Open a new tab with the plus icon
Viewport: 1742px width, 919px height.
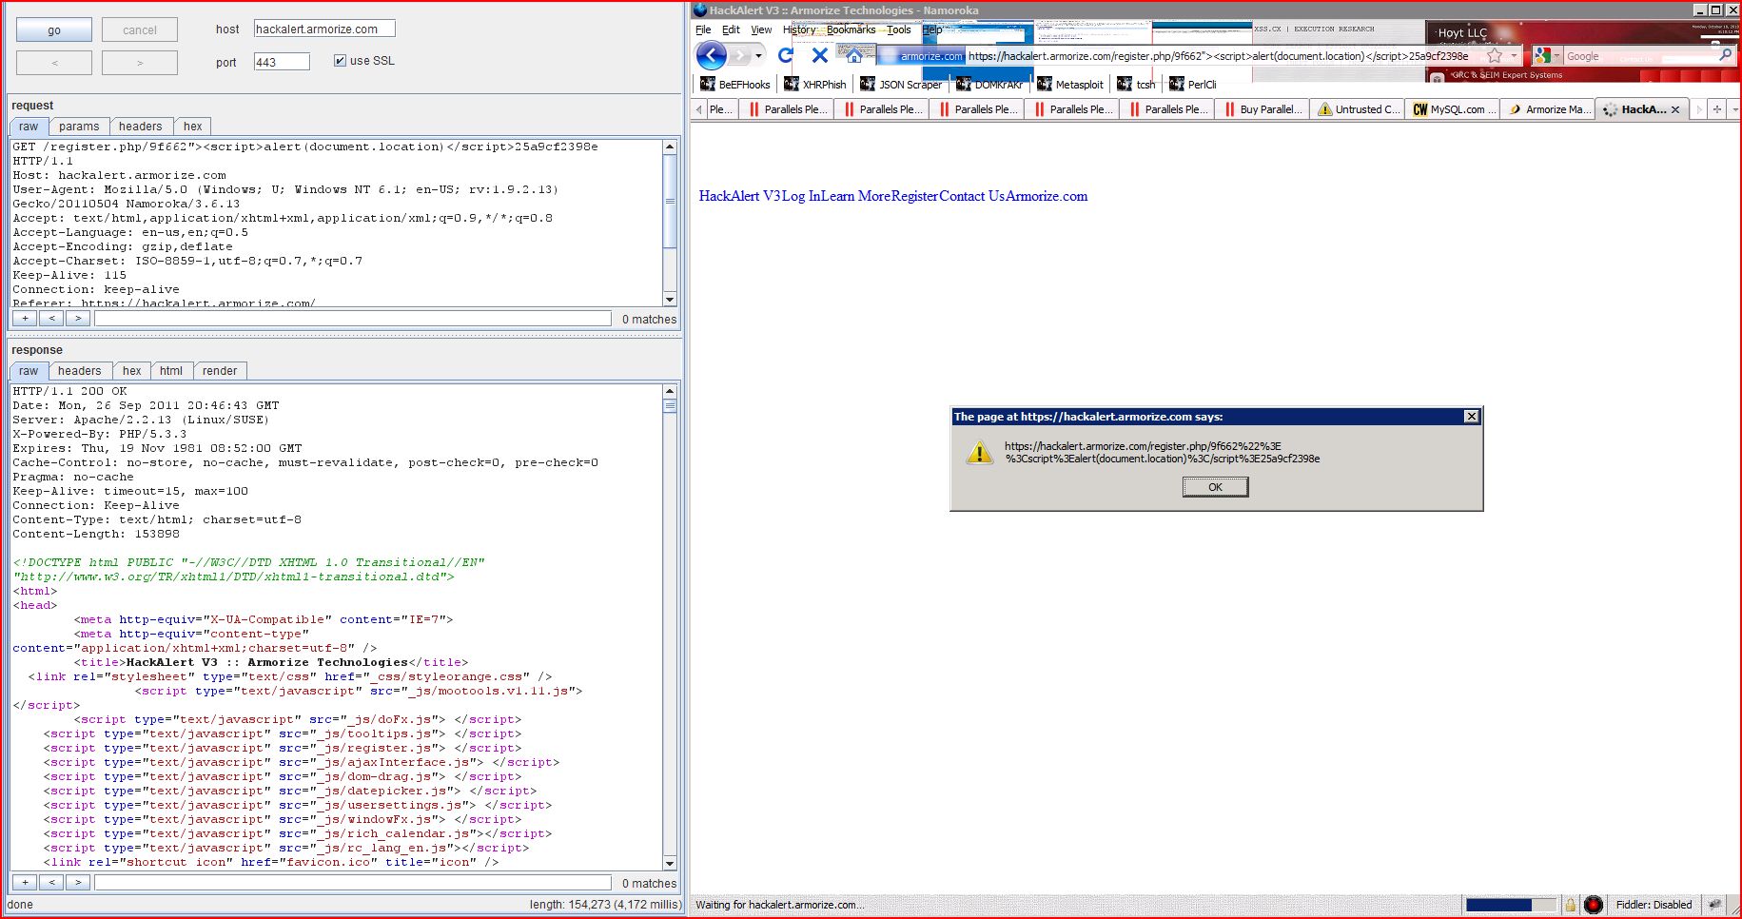[1717, 109]
